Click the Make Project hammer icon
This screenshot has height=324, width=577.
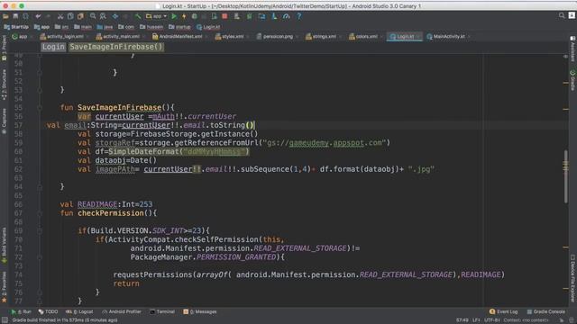[138, 16]
